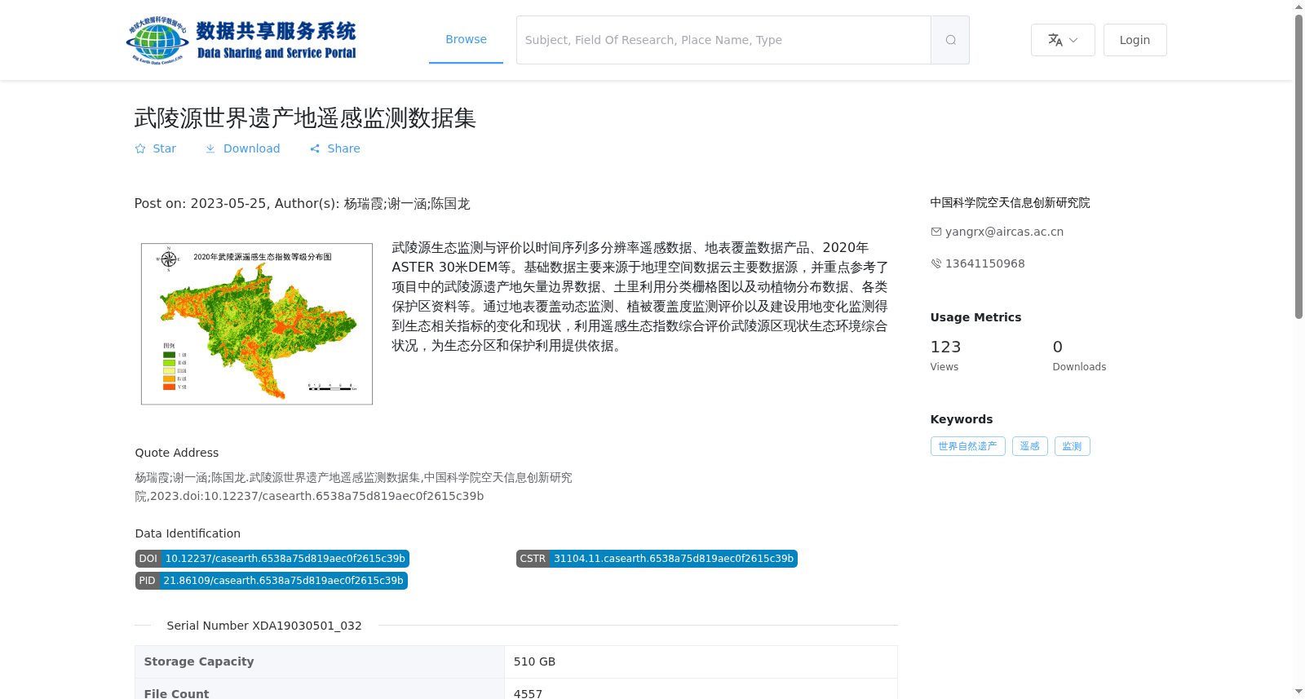Click the dataset title 武陵源世界遗产地遥感监测数据集
This screenshot has height=699, width=1305.
pyautogui.click(x=305, y=118)
